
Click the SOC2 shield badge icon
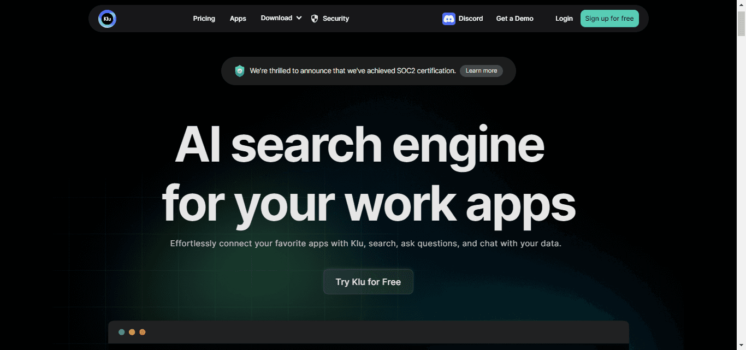point(239,71)
